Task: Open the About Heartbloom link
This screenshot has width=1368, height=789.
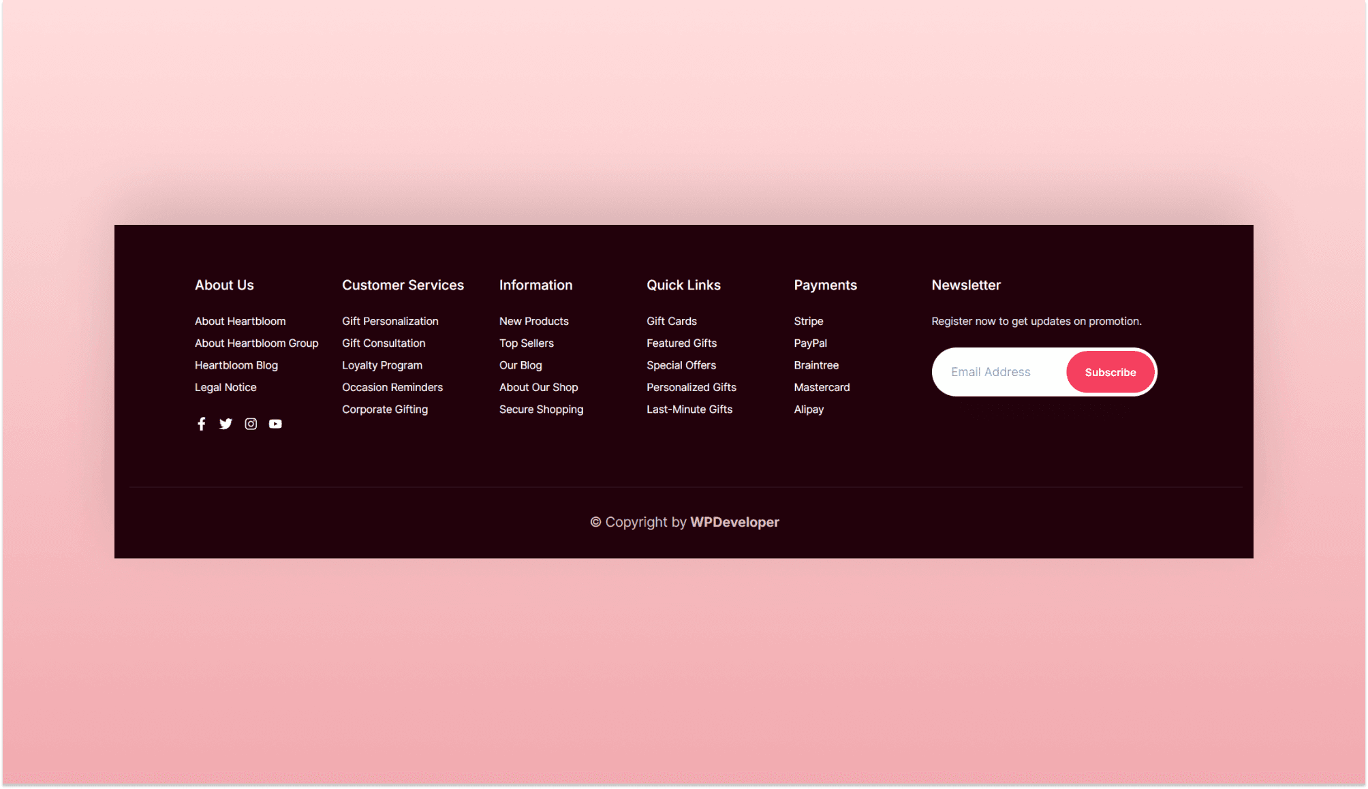Action: tap(240, 320)
